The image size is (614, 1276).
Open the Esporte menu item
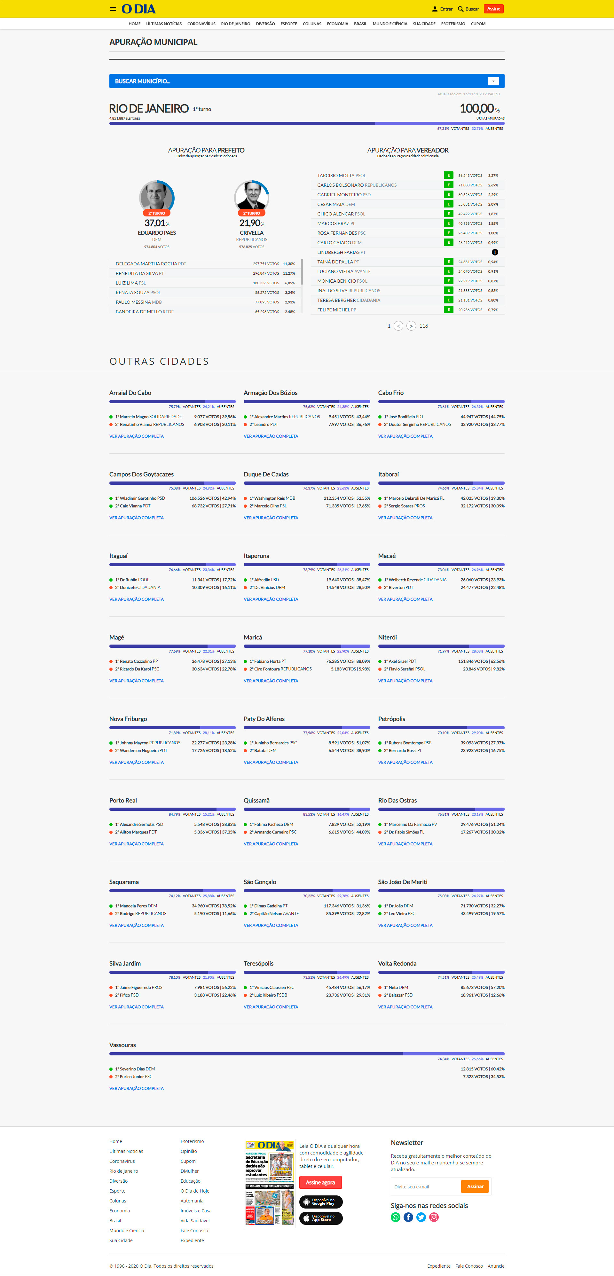coord(288,24)
